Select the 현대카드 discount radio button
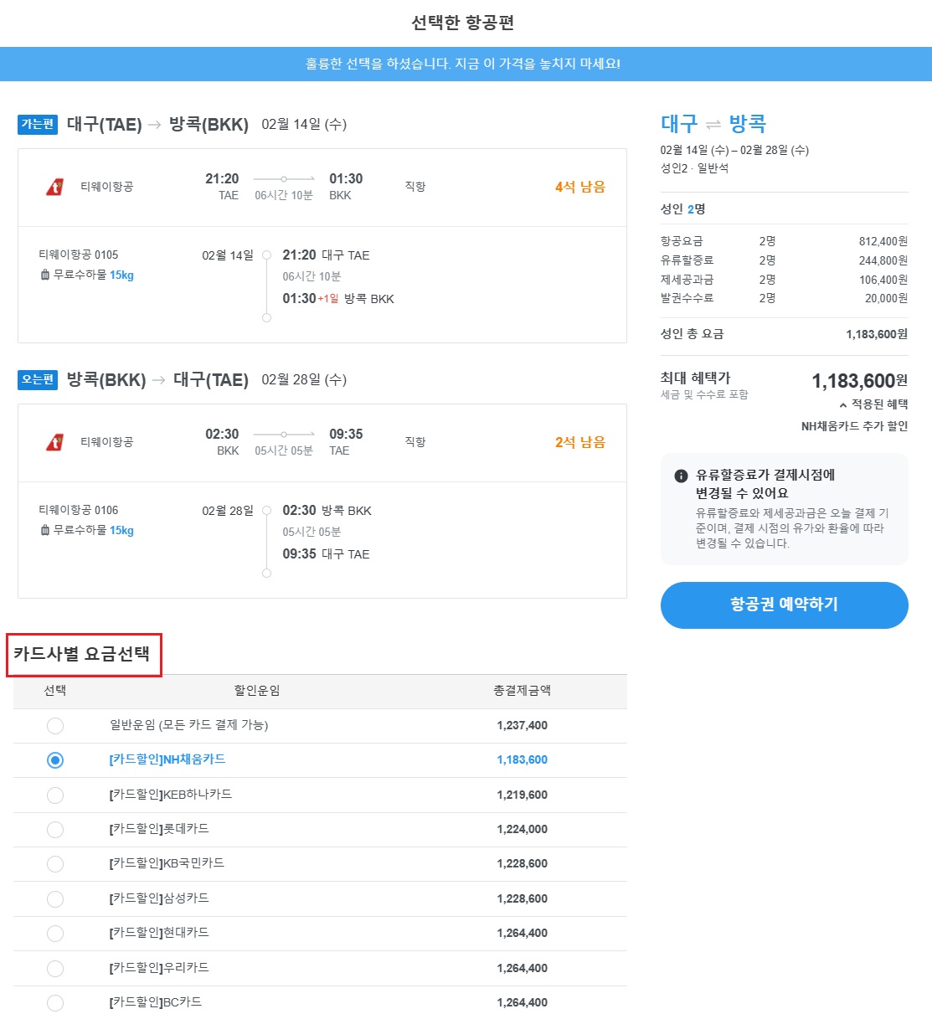Screen dimensions: 932x1014 tap(55, 934)
